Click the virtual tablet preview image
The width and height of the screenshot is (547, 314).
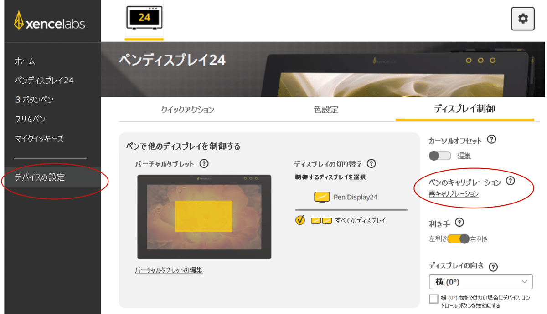click(x=204, y=217)
